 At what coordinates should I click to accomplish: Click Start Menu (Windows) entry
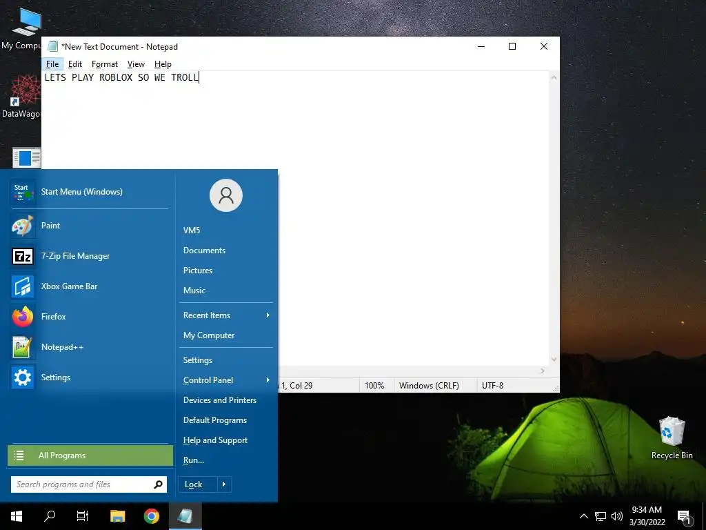click(x=89, y=192)
